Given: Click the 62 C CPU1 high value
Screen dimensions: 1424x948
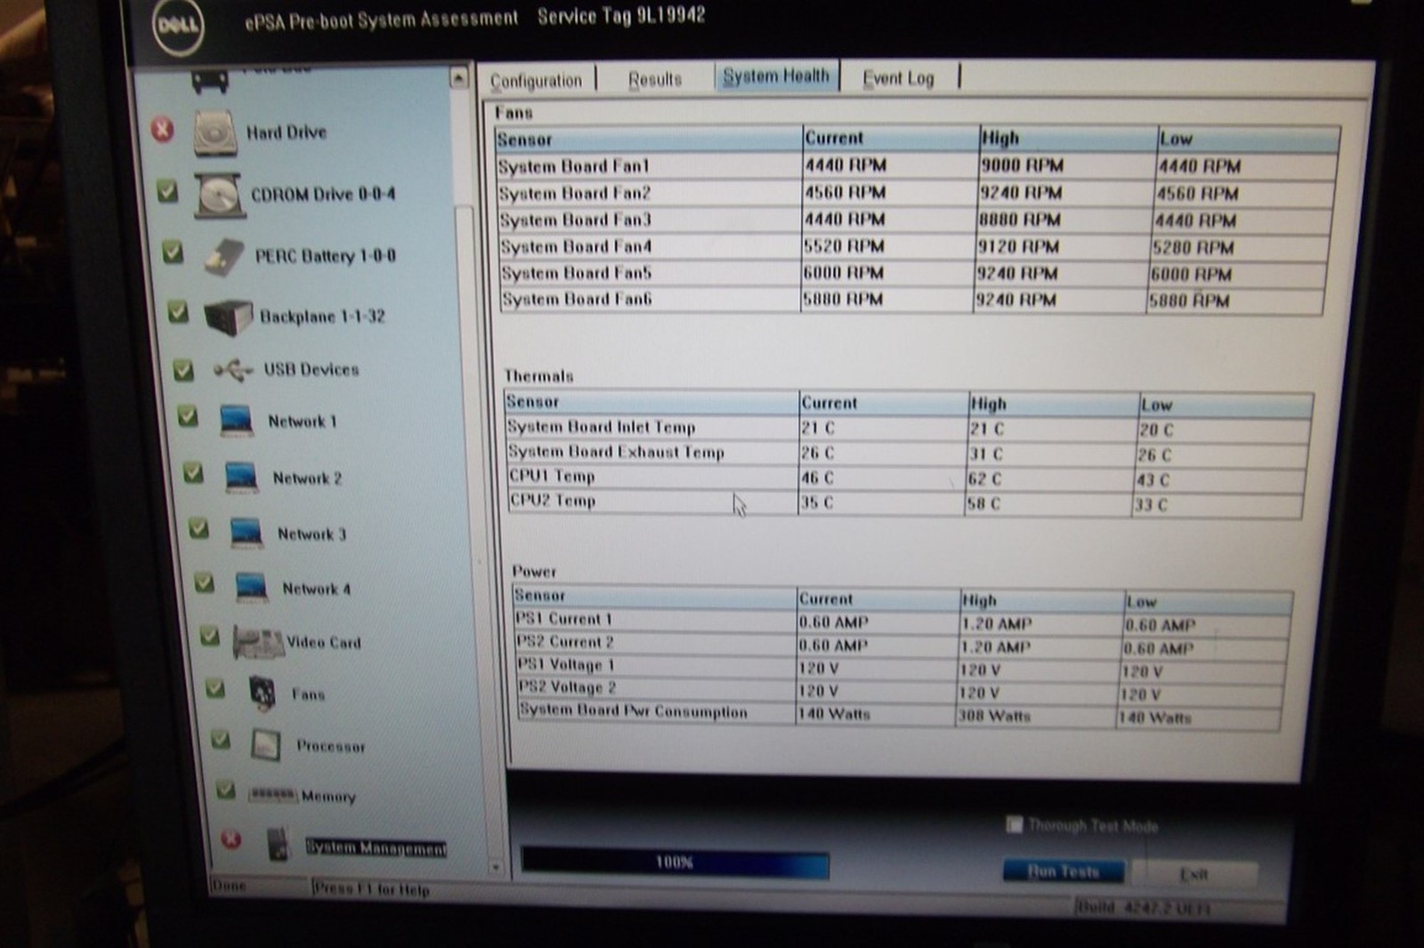Looking at the screenshot, I should 984,478.
